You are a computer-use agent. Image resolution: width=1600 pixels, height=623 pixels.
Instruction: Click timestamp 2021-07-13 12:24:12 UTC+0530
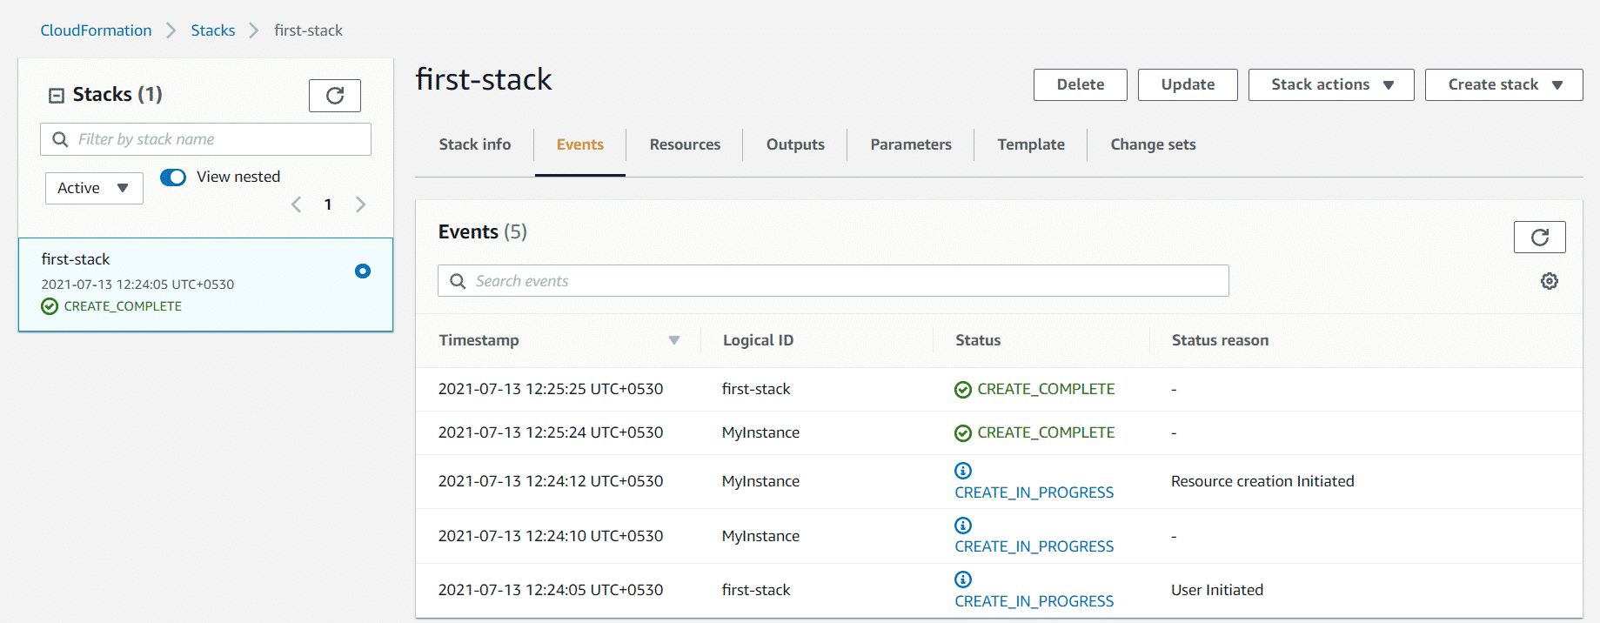tap(551, 481)
